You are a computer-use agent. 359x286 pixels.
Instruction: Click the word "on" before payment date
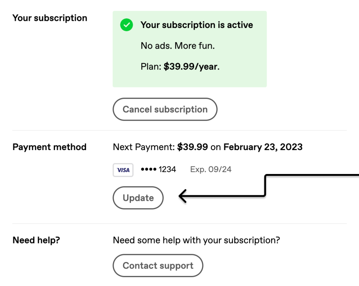click(x=216, y=147)
